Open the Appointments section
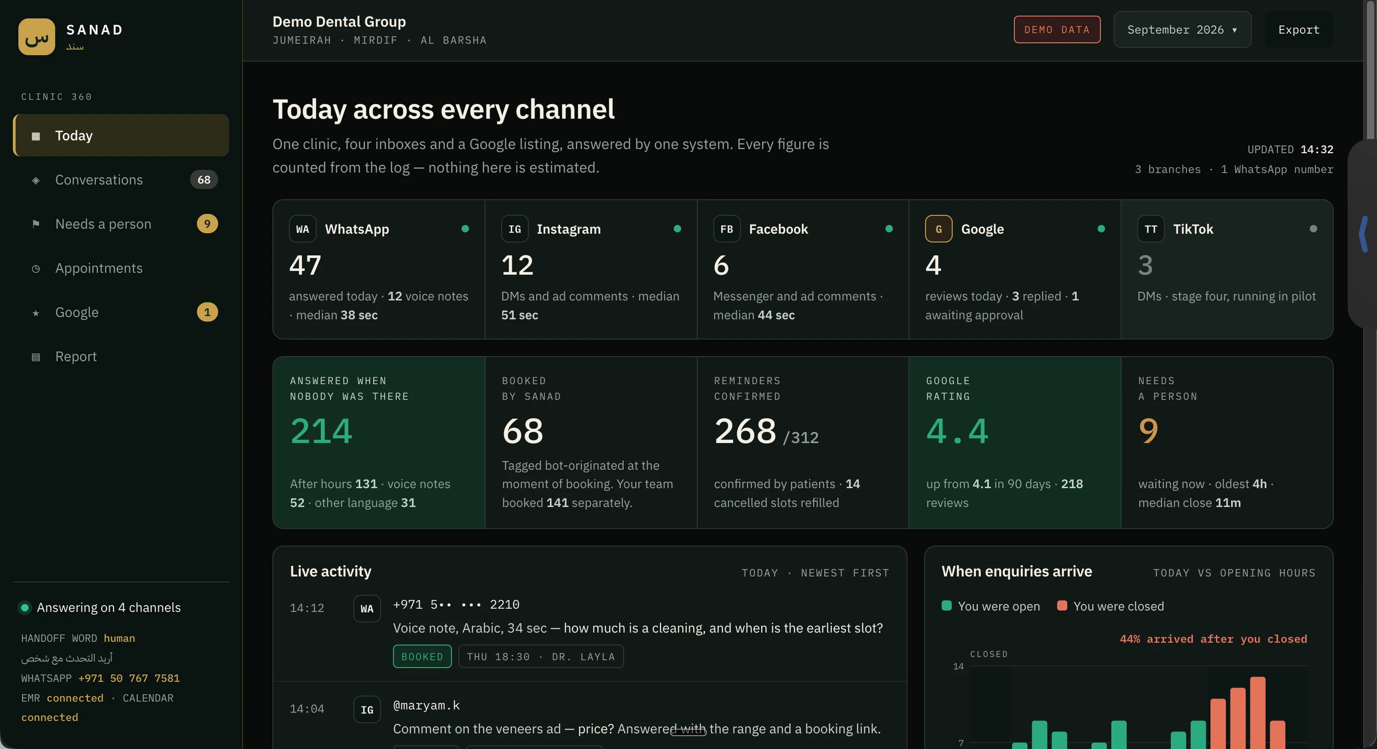Viewport: 1377px width, 749px height. coord(122,268)
